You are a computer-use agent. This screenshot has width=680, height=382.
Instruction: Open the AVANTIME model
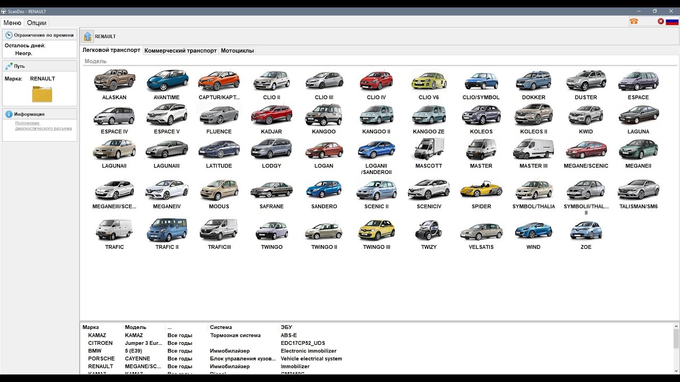[167, 80]
